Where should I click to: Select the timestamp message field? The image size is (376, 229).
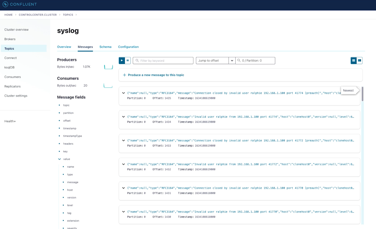70,128
